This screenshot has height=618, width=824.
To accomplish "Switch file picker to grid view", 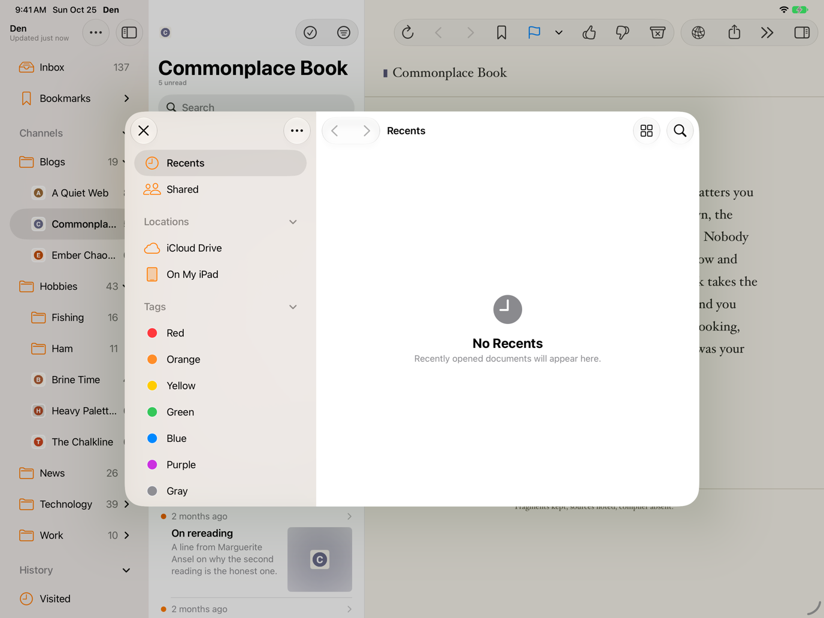I will click(647, 131).
